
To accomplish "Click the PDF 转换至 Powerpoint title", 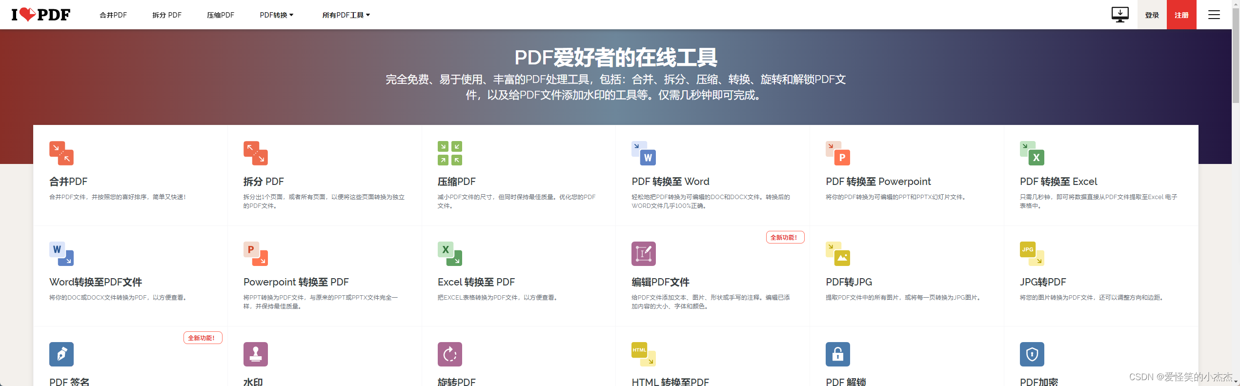I will (x=878, y=182).
